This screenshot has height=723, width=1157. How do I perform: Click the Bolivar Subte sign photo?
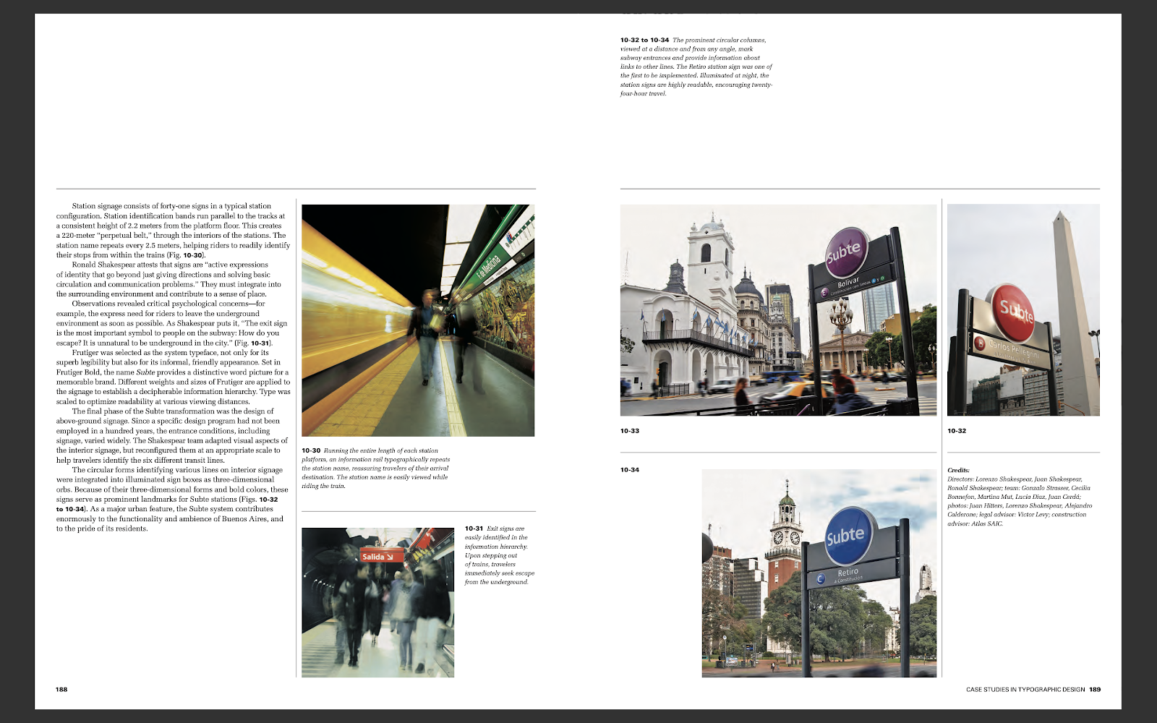[x=778, y=310]
